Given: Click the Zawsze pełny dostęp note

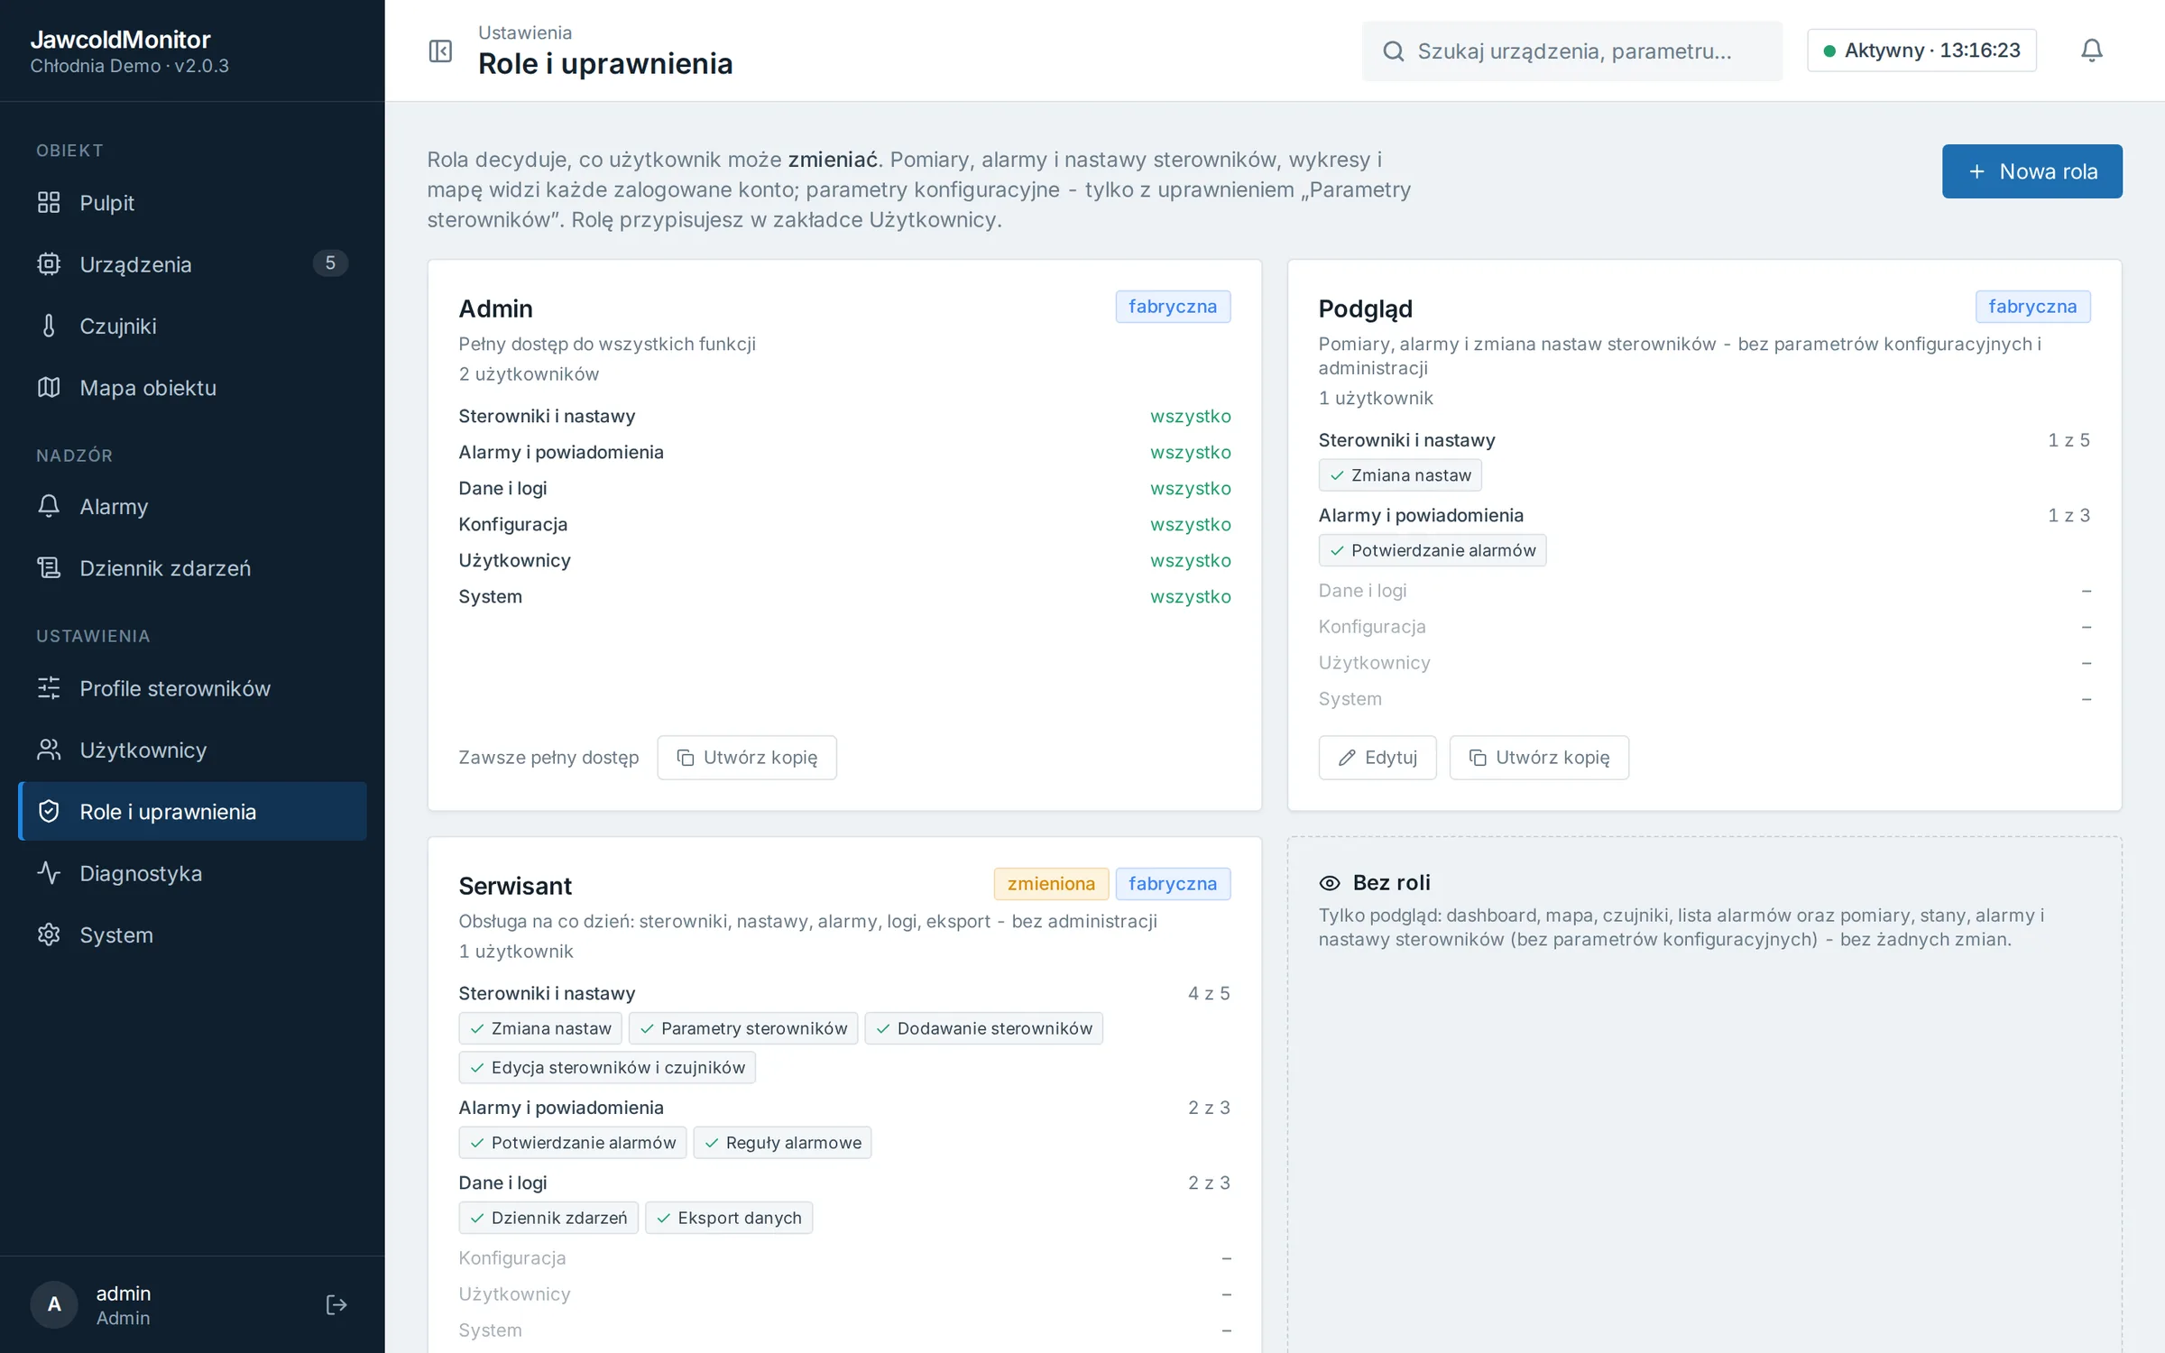Looking at the screenshot, I should click(548, 758).
